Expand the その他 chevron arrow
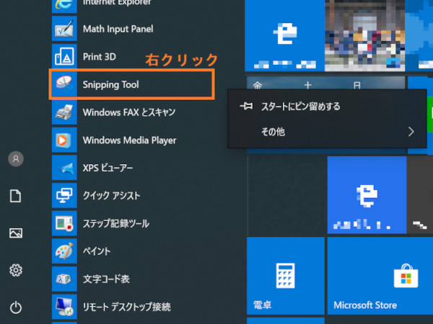Viewport: 433px width, 324px height. coord(411,132)
